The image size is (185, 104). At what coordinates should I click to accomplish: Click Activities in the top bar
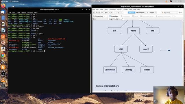click(x=4, y=1)
